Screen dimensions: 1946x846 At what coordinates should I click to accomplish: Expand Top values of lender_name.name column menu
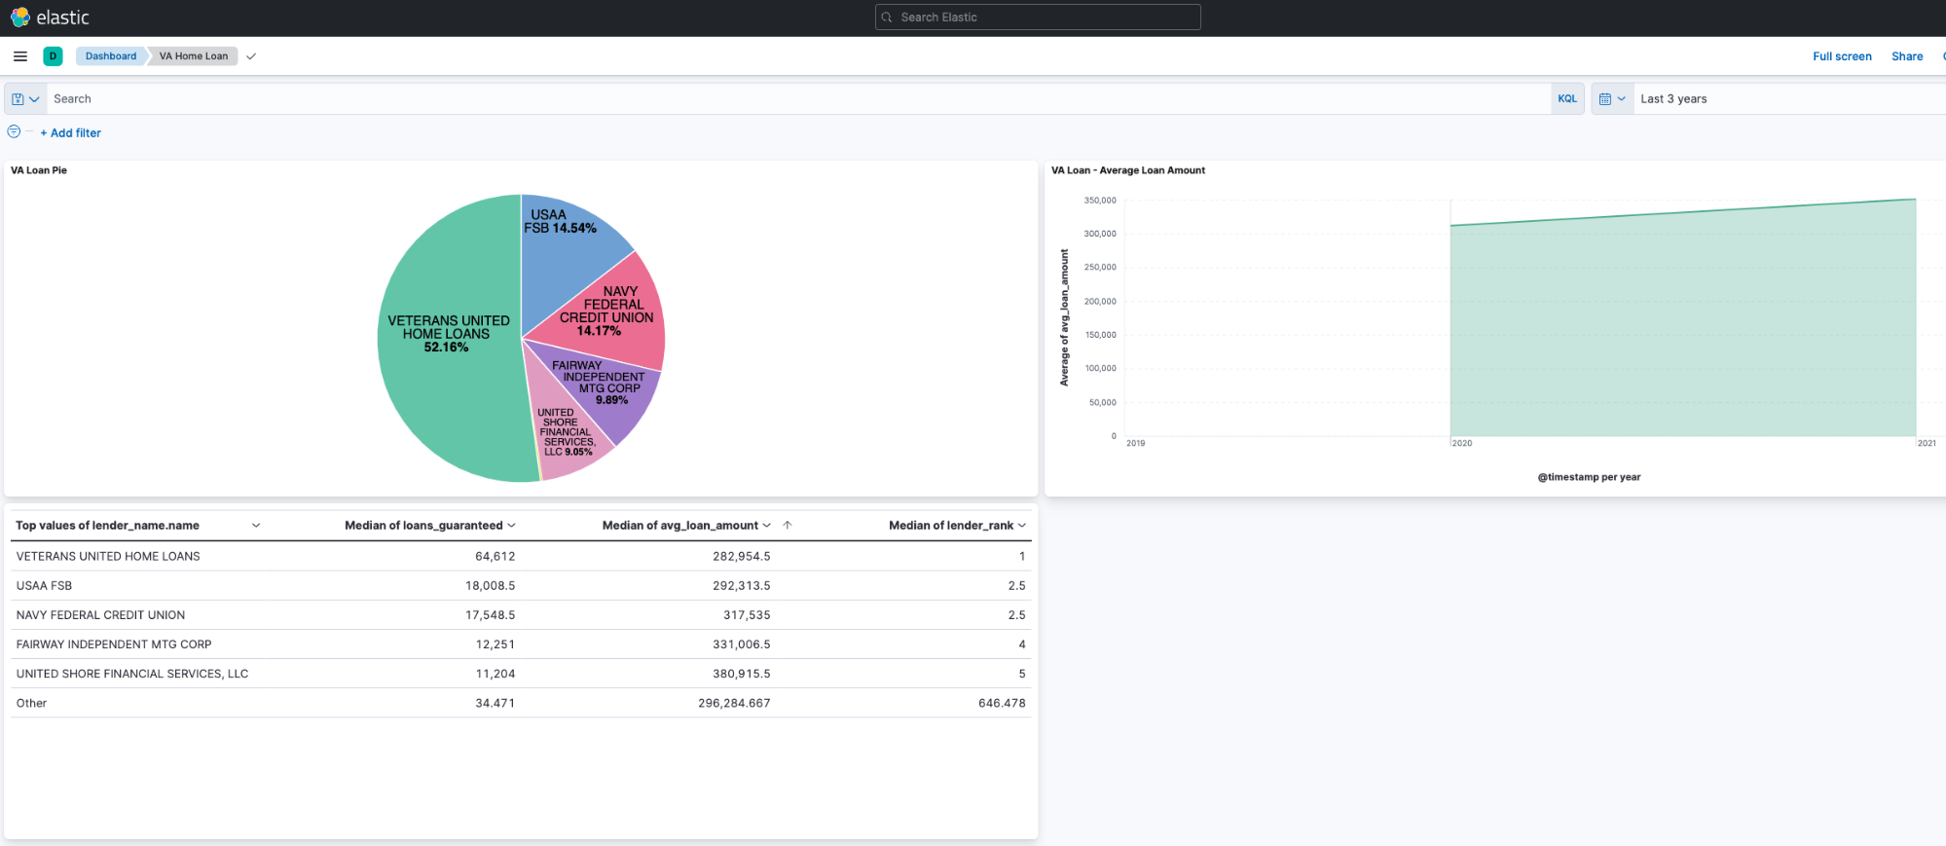pos(256,525)
